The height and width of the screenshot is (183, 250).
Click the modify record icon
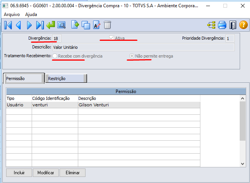pyautogui.click(x=97, y=25)
